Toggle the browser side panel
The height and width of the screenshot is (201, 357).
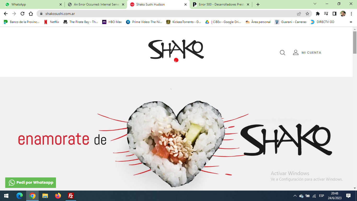tap(335, 14)
